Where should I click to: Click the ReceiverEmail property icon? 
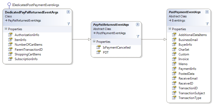click(174, 78)
